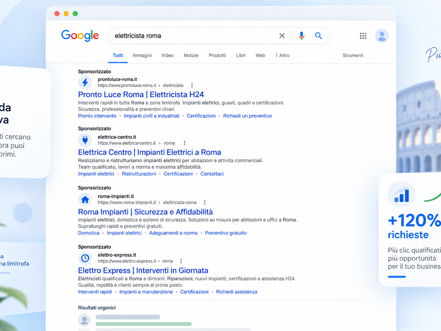Click the house favicon of roma-impianti.it
Image resolution: width=441 pixels, height=331 pixels.
tap(85, 199)
